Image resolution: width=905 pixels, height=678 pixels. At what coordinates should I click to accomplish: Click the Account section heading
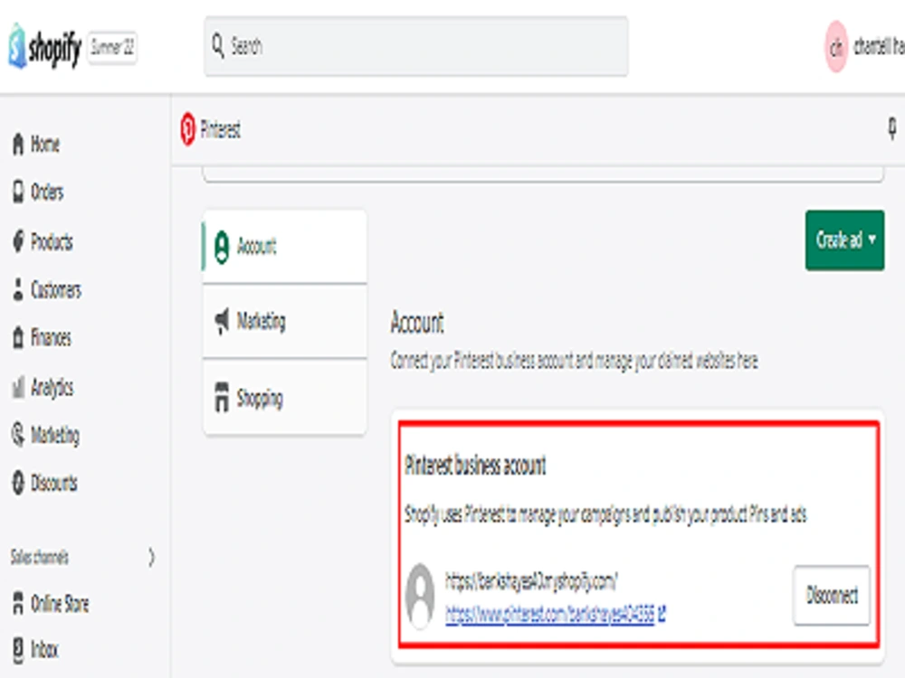(417, 323)
